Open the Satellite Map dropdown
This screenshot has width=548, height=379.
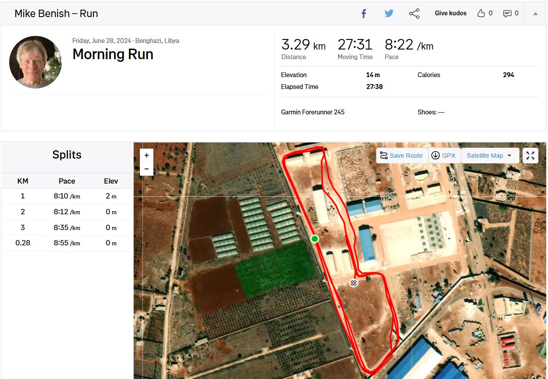click(490, 156)
